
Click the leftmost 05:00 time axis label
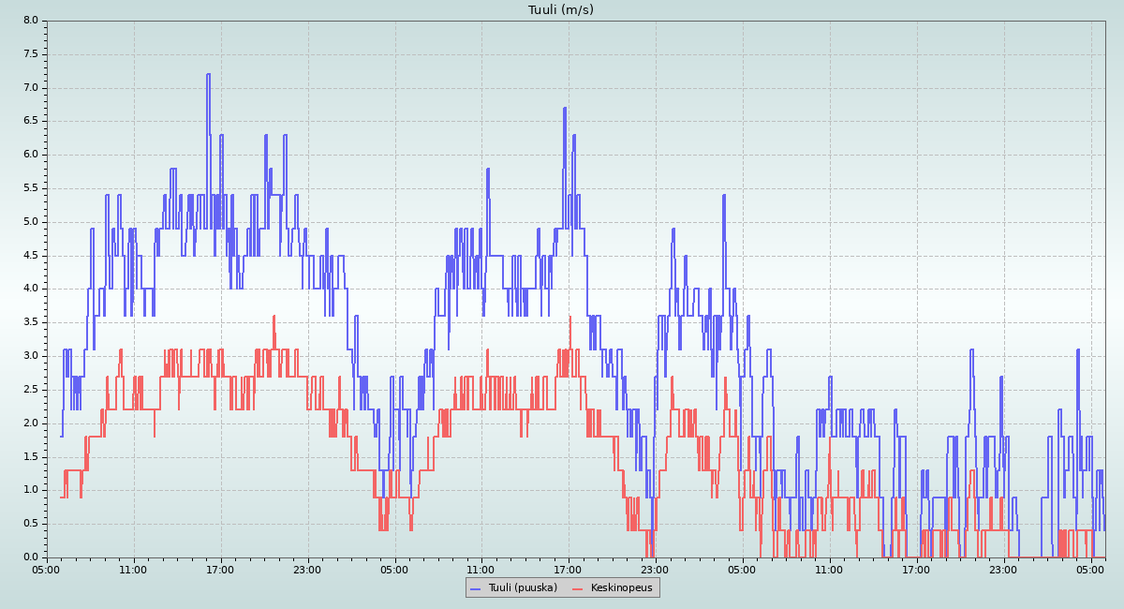pos(47,569)
